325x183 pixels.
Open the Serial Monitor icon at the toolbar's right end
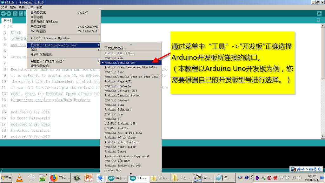coord(319,13)
